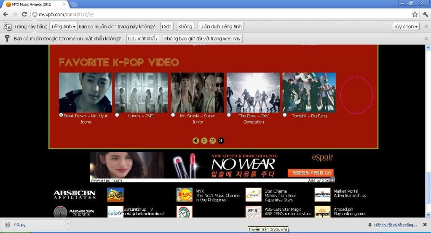The image size is (431, 233).
Task: Click the Studio 23 logo
Action: click(x=115, y=195)
